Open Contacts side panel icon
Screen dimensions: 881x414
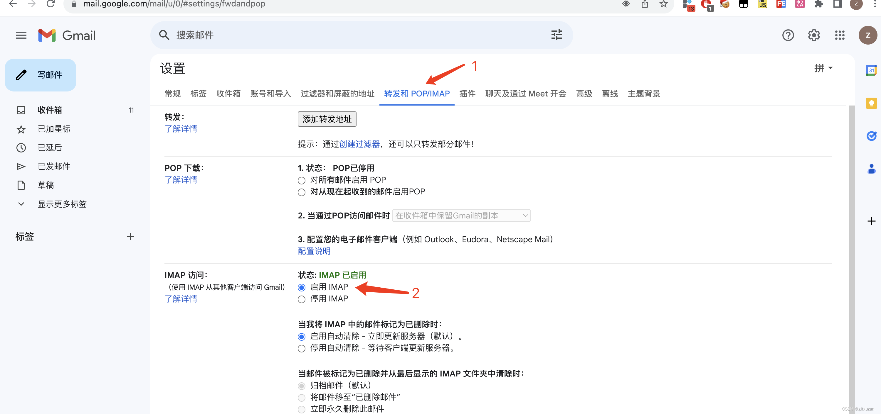(871, 169)
